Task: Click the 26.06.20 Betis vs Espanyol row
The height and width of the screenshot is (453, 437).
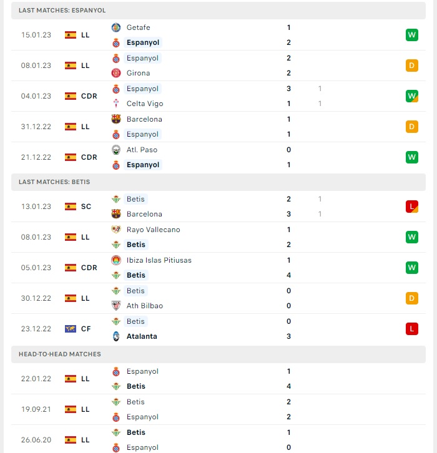Action: pyautogui.click(x=219, y=440)
